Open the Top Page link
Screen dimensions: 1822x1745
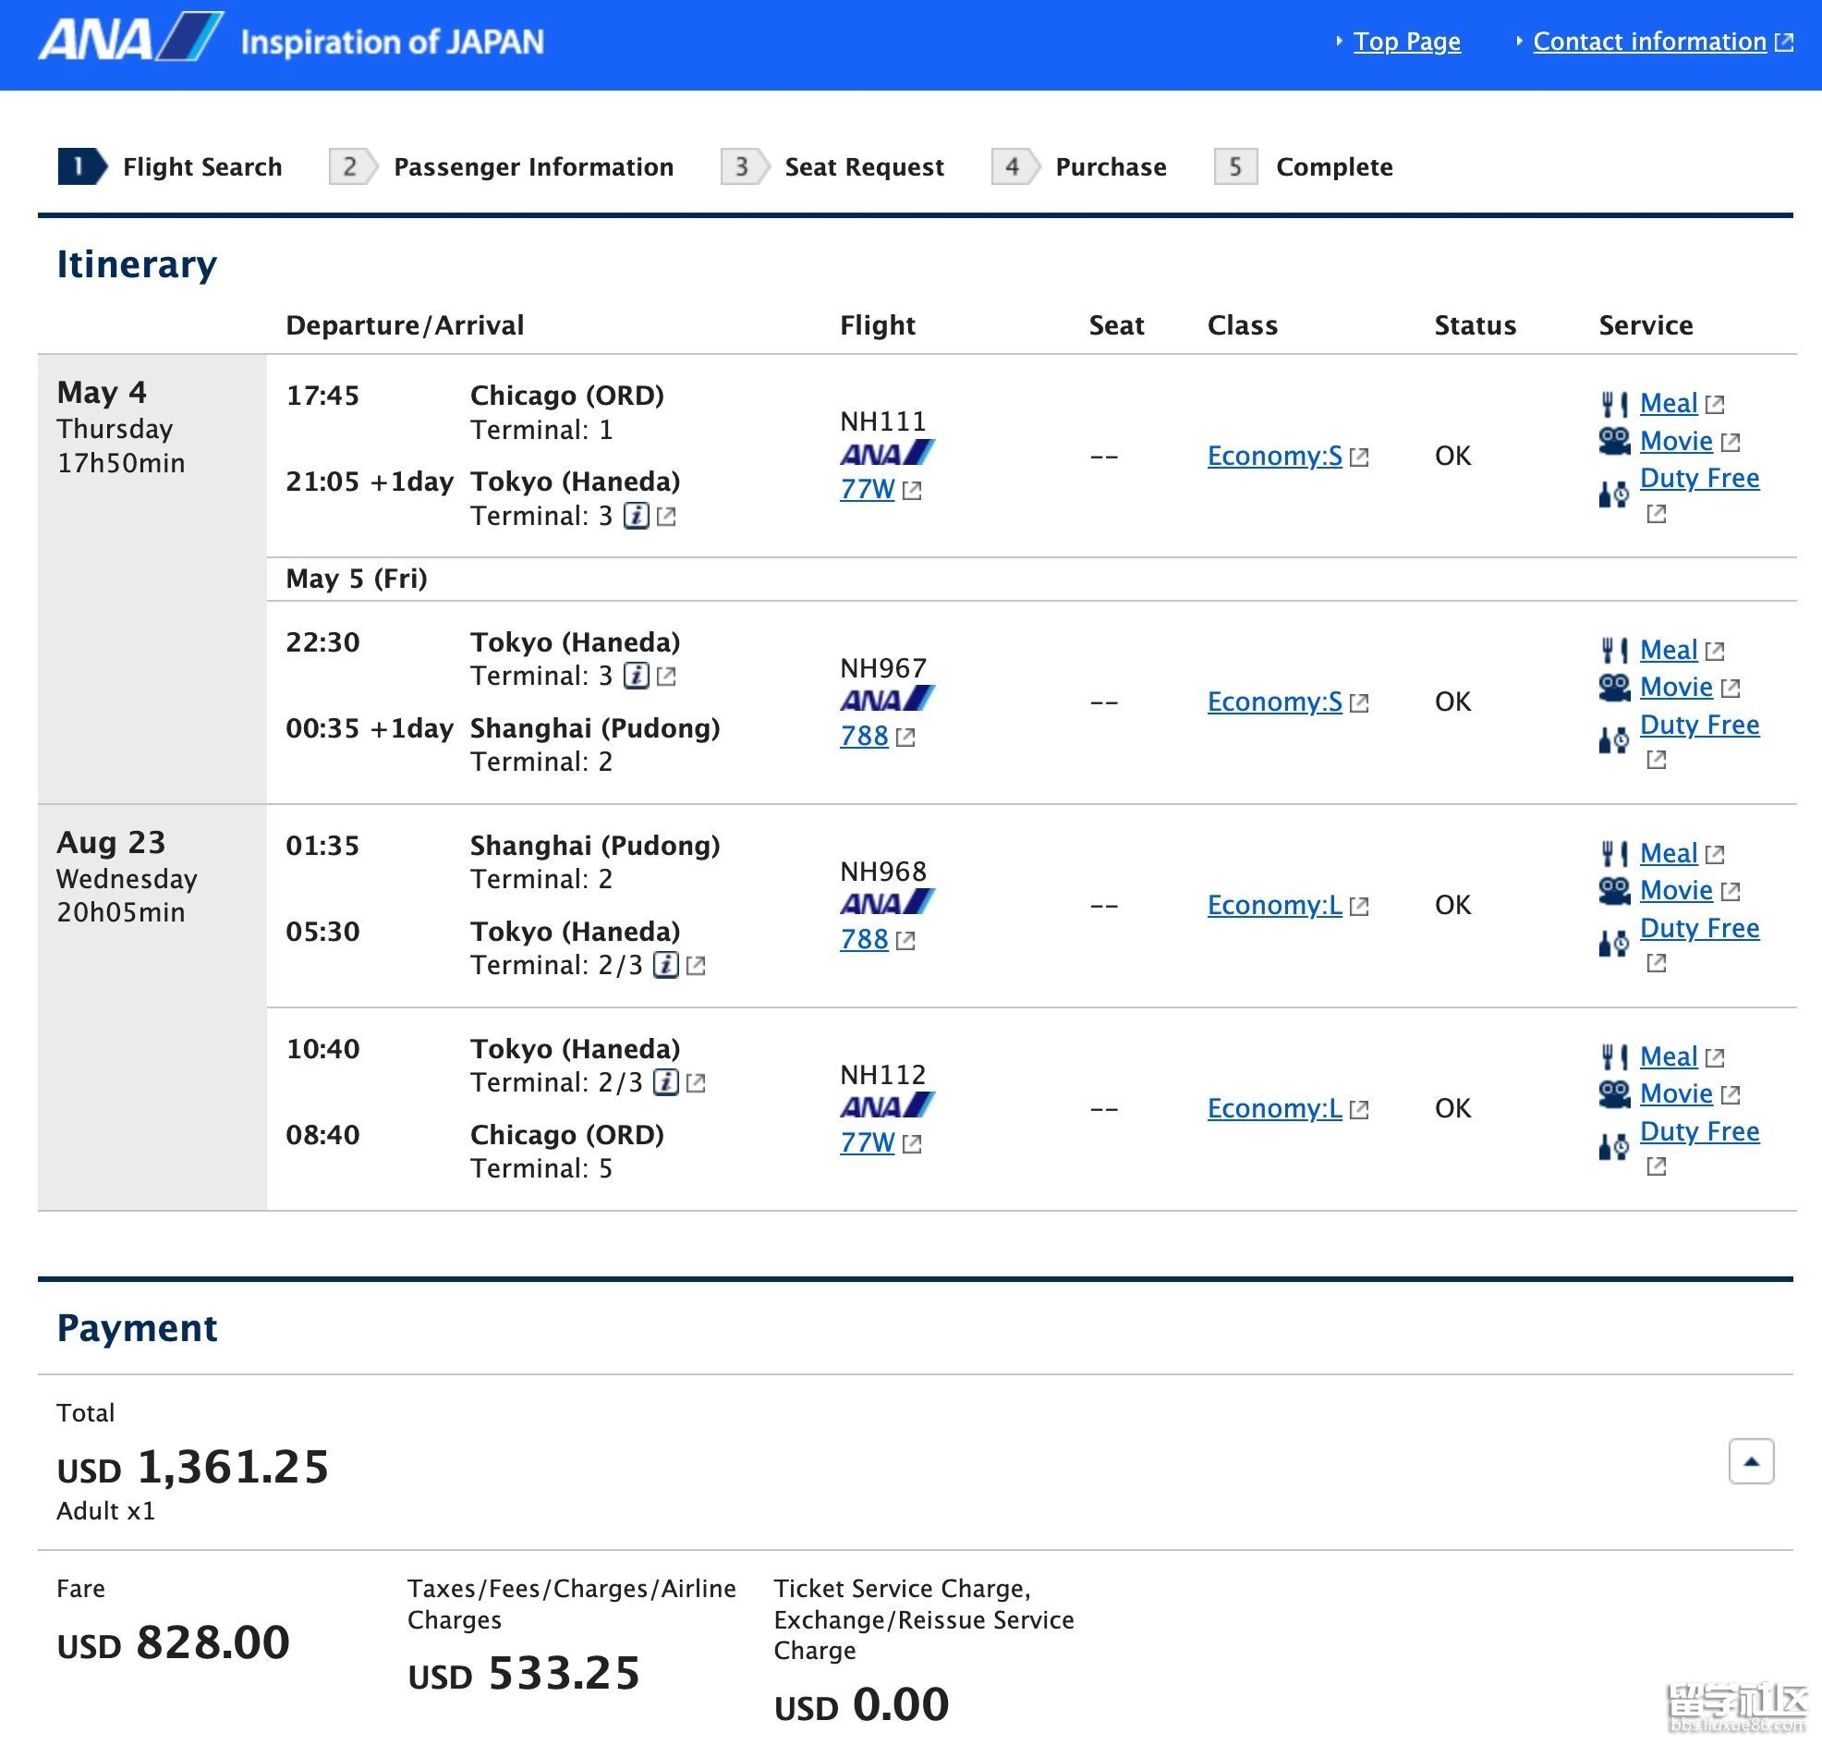click(x=1406, y=41)
